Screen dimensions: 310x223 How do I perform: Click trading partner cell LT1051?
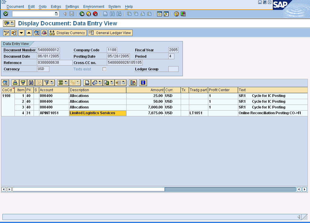tap(198, 113)
